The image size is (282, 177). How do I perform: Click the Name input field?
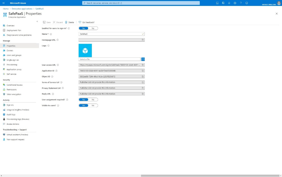[111, 34]
